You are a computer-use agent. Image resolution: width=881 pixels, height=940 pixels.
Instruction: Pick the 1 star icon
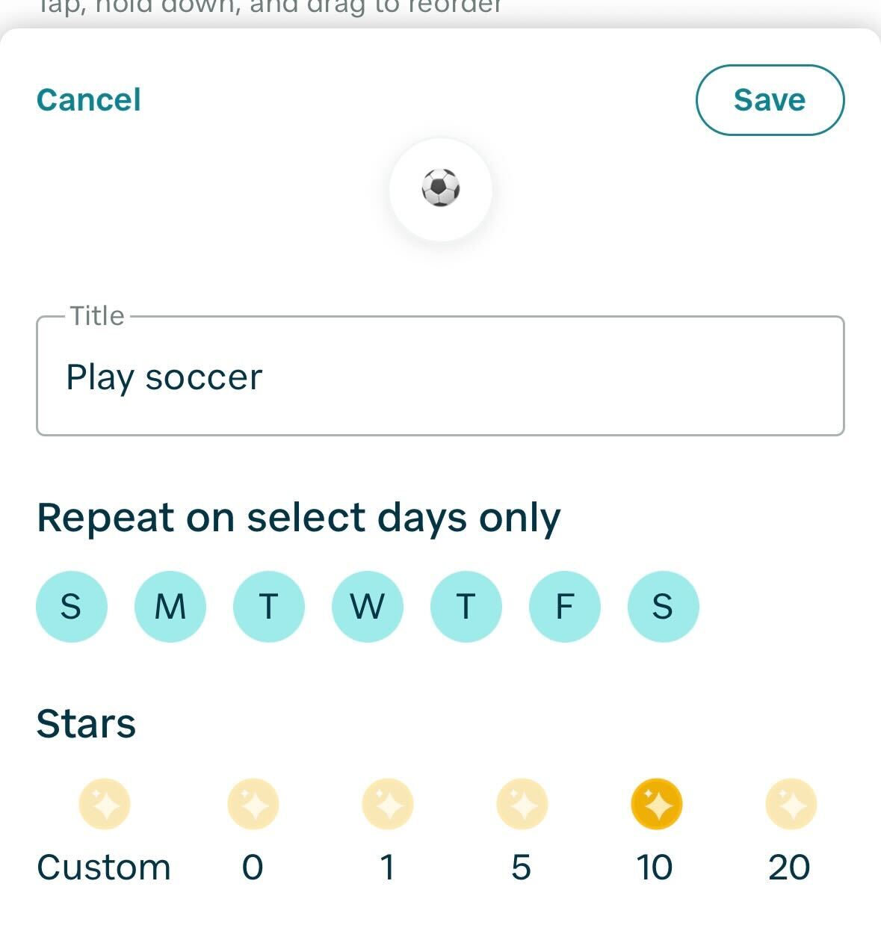[388, 805]
